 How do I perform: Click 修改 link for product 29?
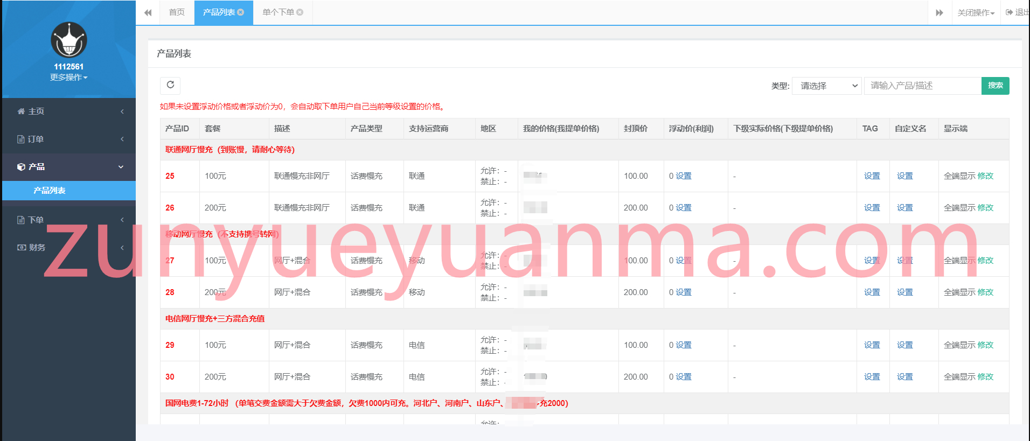pos(985,345)
